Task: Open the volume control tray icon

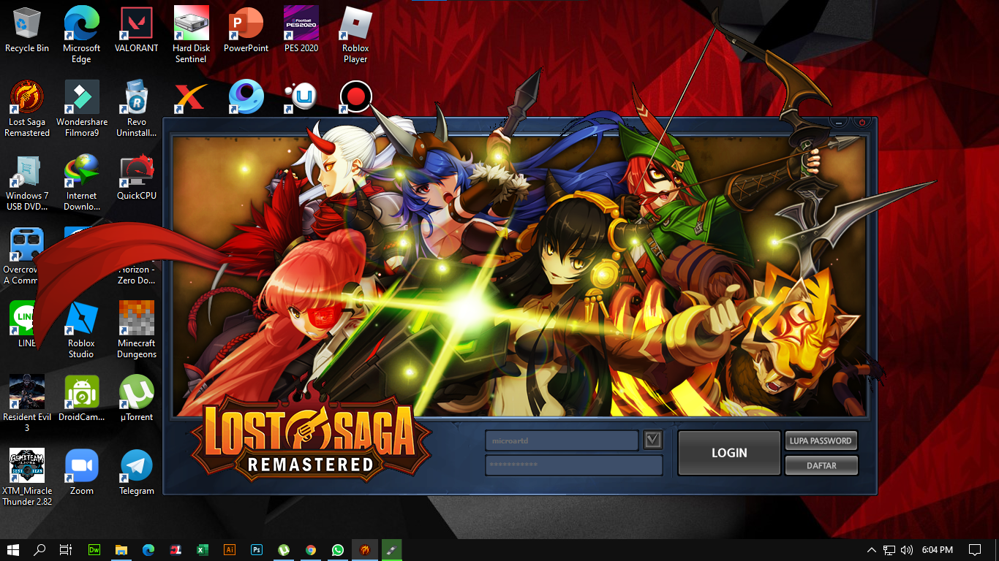Action: click(907, 550)
